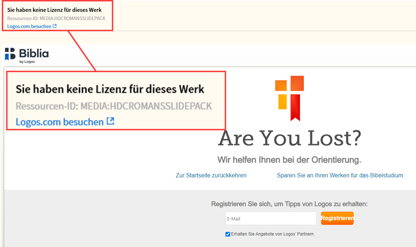
Task: Uncheck Erhalten Sie Angebote von Logos' Partnern
Action: pyautogui.click(x=228, y=234)
